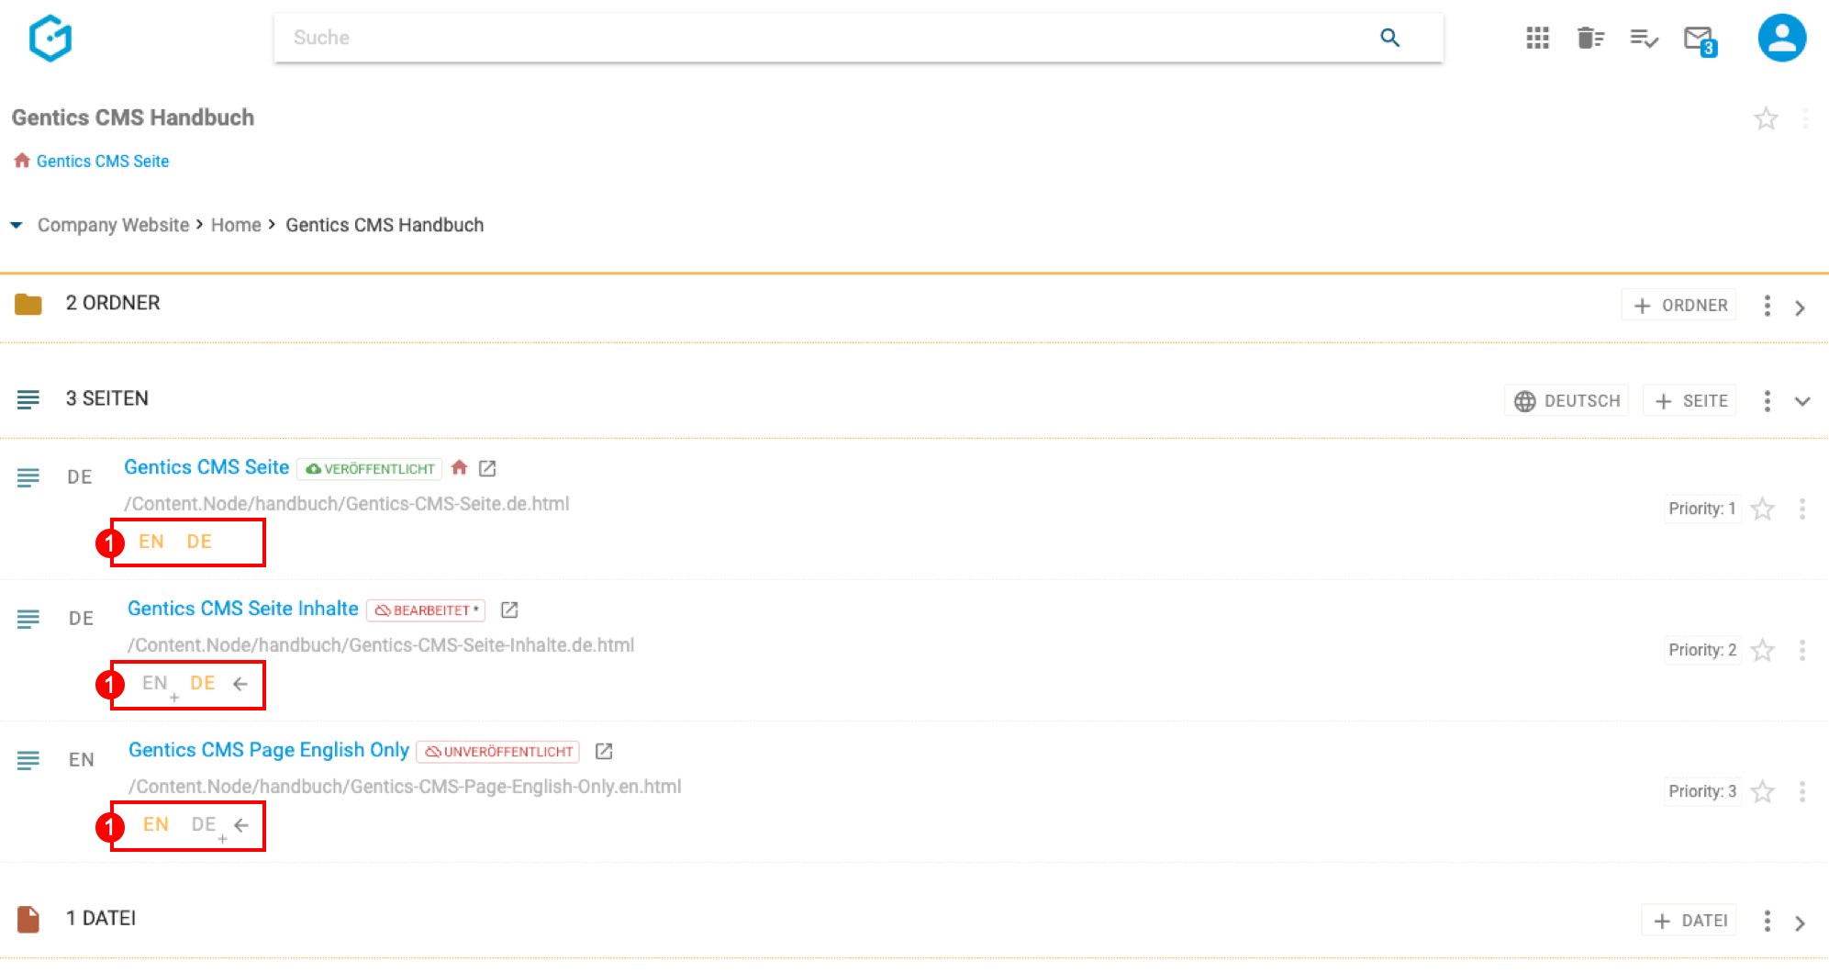Favourite the Priority 2 page
Viewport: 1829px width, 973px height.
click(x=1762, y=651)
